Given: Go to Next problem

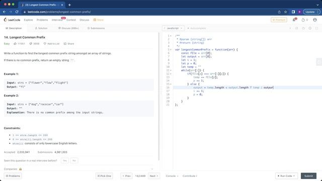Looking at the screenshot, I should click(x=154, y=176).
